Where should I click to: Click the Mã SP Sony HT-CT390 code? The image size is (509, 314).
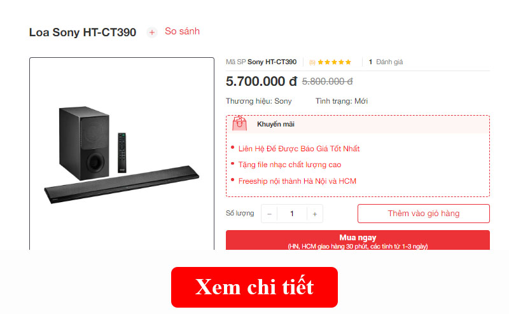261,62
